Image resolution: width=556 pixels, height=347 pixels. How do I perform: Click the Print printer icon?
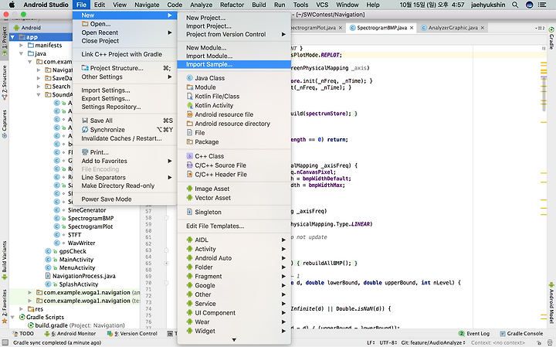tap(85, 152)
